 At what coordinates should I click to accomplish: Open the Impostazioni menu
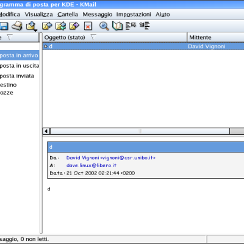(x=134, y=15)
